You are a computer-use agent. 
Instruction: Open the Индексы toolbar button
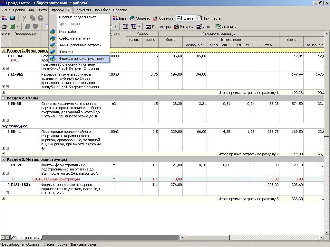pyautogui.click(x=226, y=27)
